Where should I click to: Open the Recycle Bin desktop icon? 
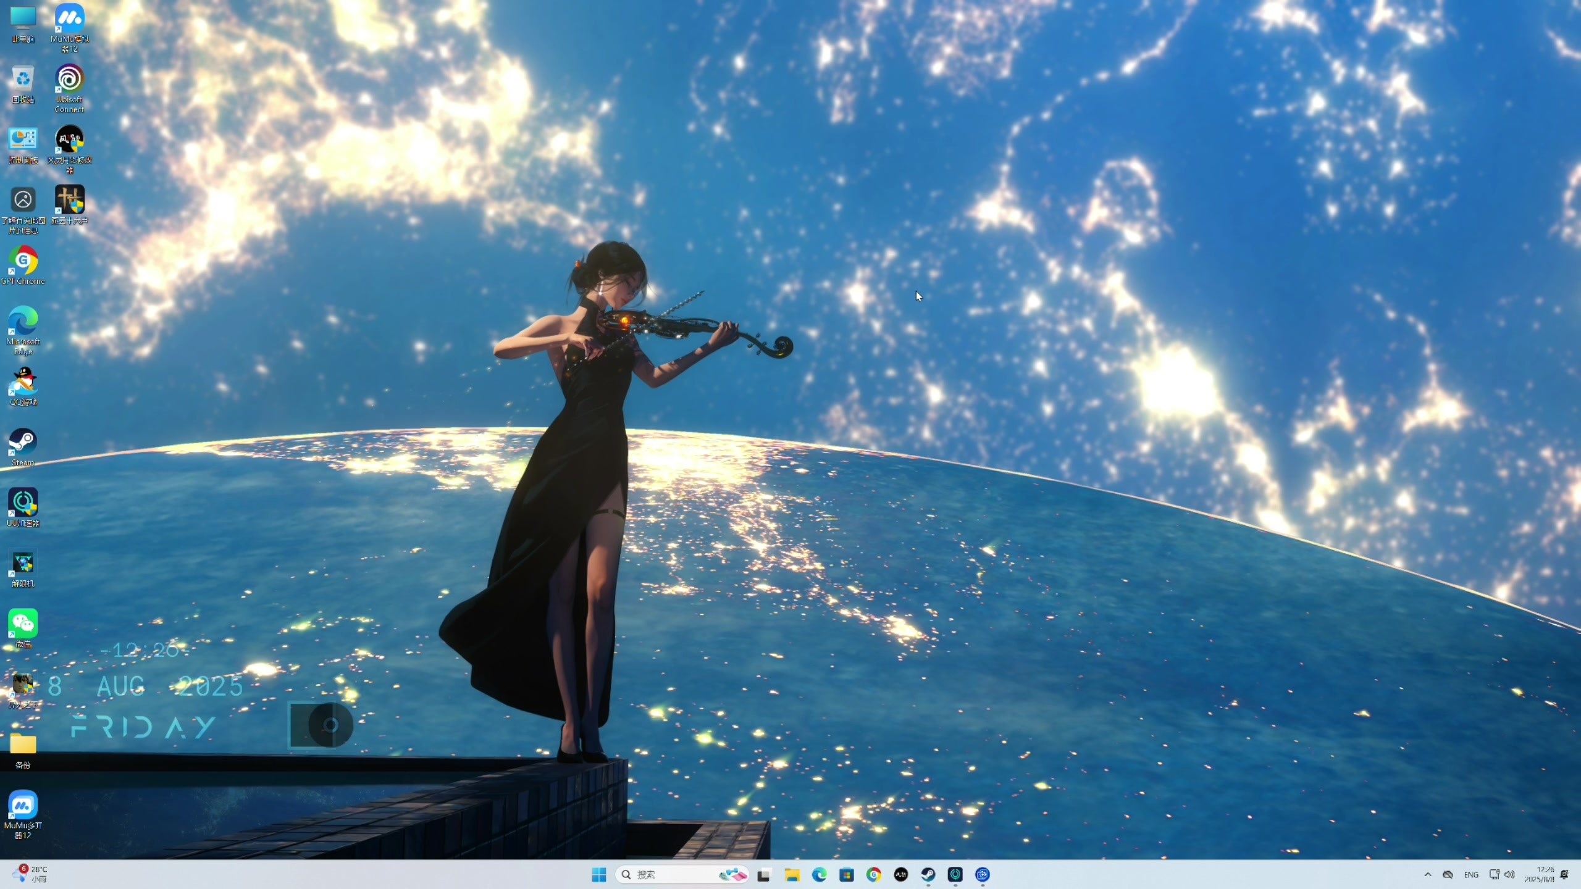[x=23, y=85]
